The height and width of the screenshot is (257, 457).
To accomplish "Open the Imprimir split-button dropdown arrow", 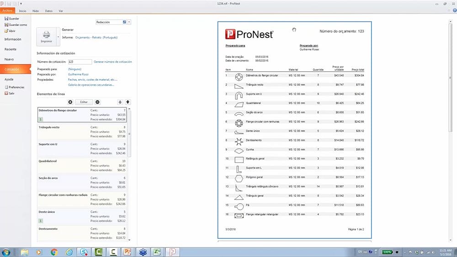I will pos(58,37).
